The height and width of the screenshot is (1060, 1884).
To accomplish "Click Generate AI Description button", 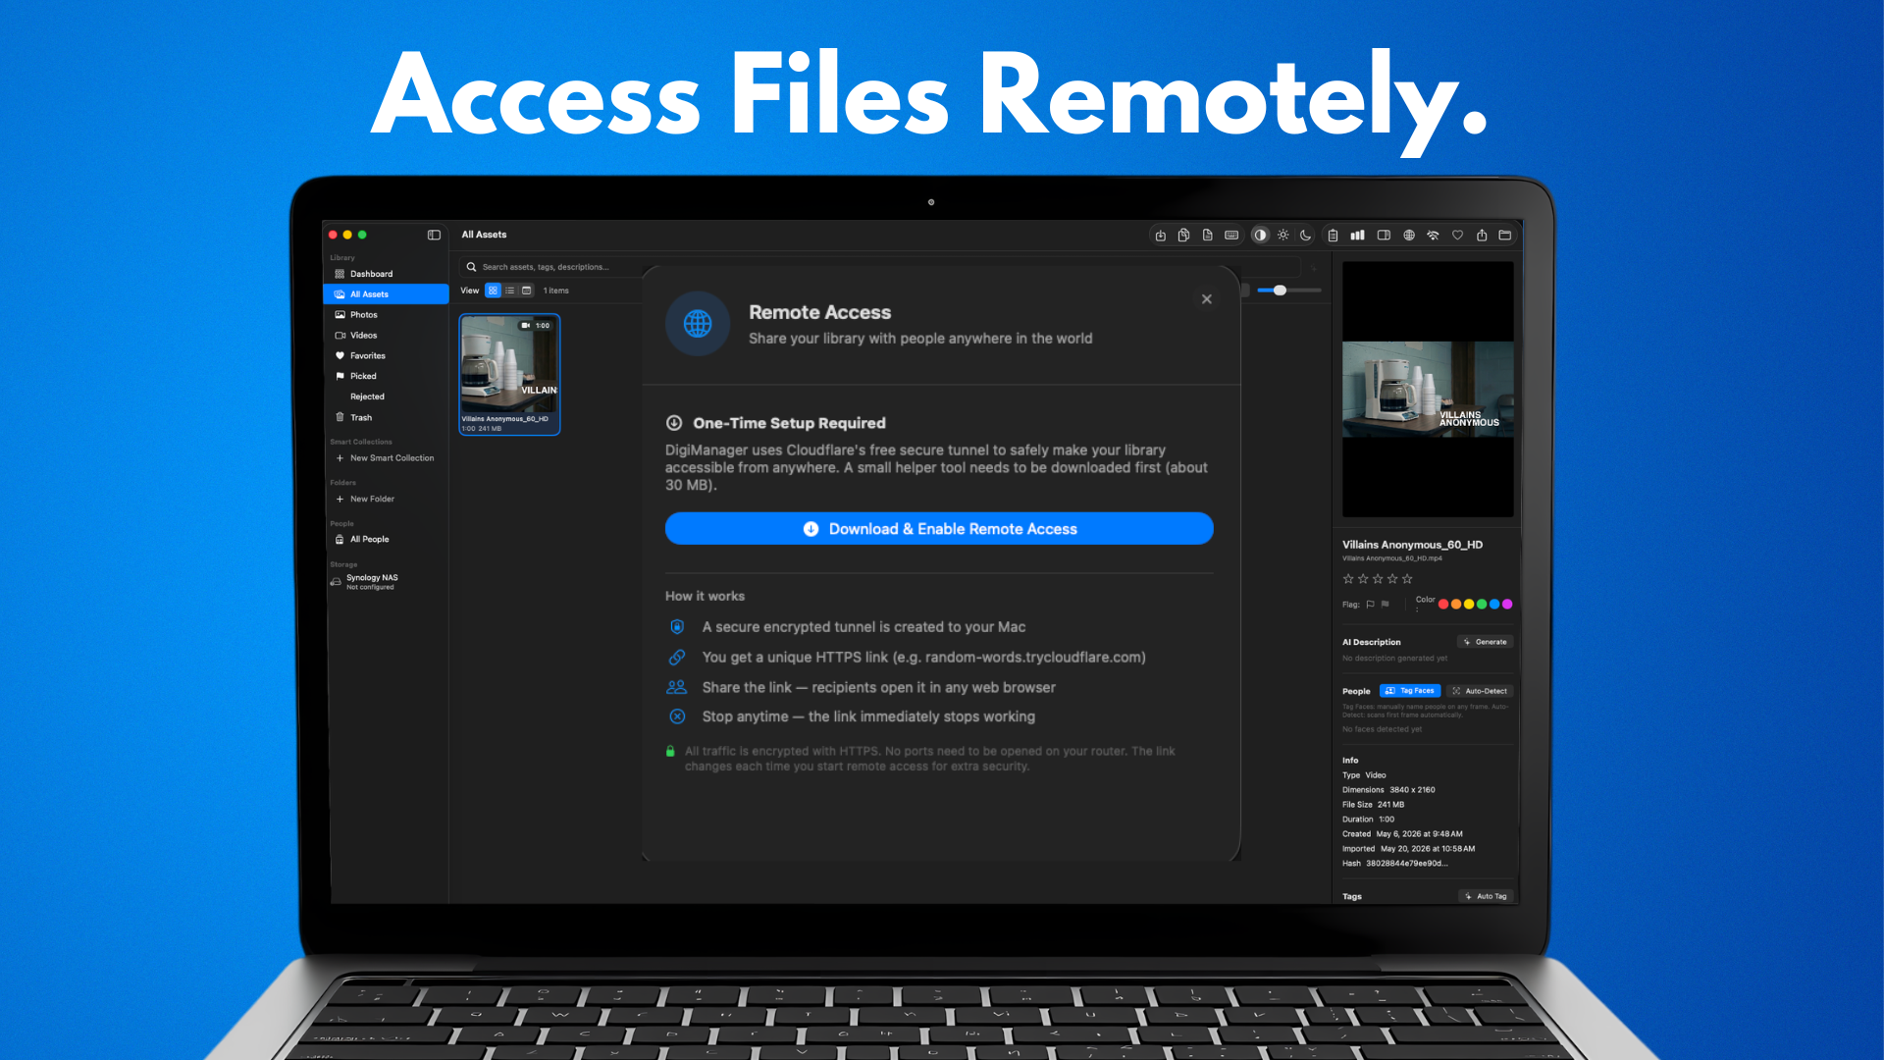I will click(x=1486, y=642).
